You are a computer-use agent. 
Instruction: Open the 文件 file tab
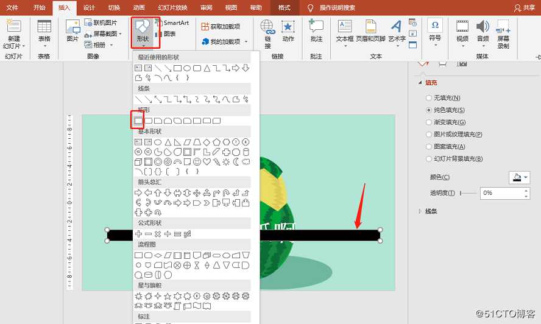tap(12, 7)
